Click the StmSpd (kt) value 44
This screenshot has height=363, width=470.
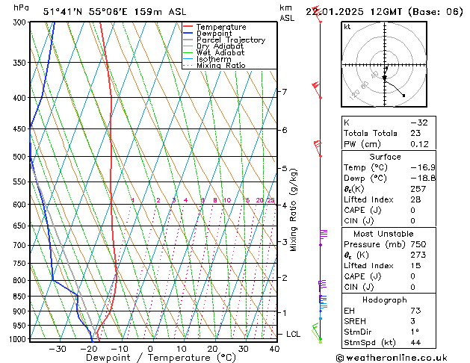pos(415,342)
